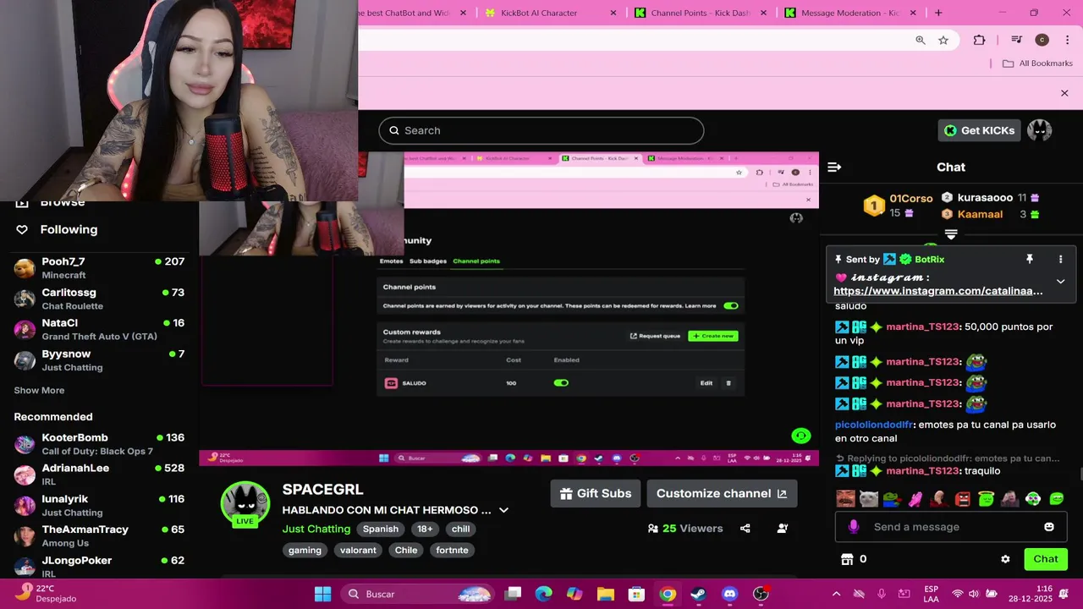Open Windows Start menu
This screenshot has height=609, width=1083.
322,594
